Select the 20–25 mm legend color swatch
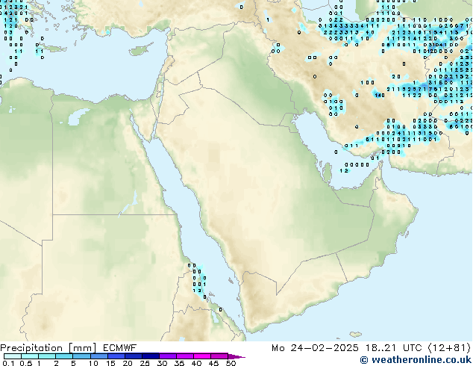This screenshot has height=366, width=473. click(x=134, y=356)
